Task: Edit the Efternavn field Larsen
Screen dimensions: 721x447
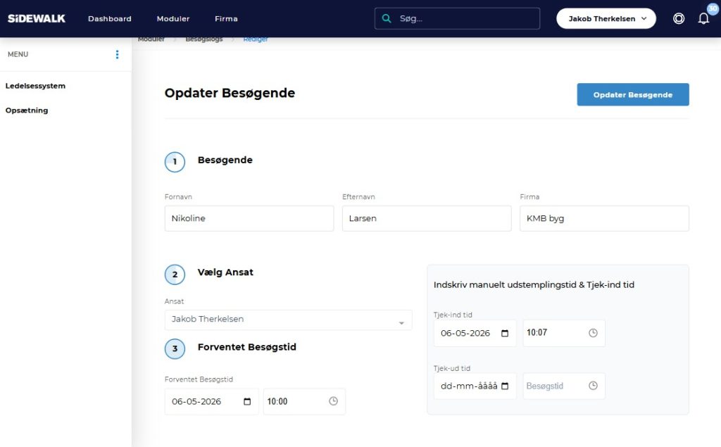Action: click(427, 218)
